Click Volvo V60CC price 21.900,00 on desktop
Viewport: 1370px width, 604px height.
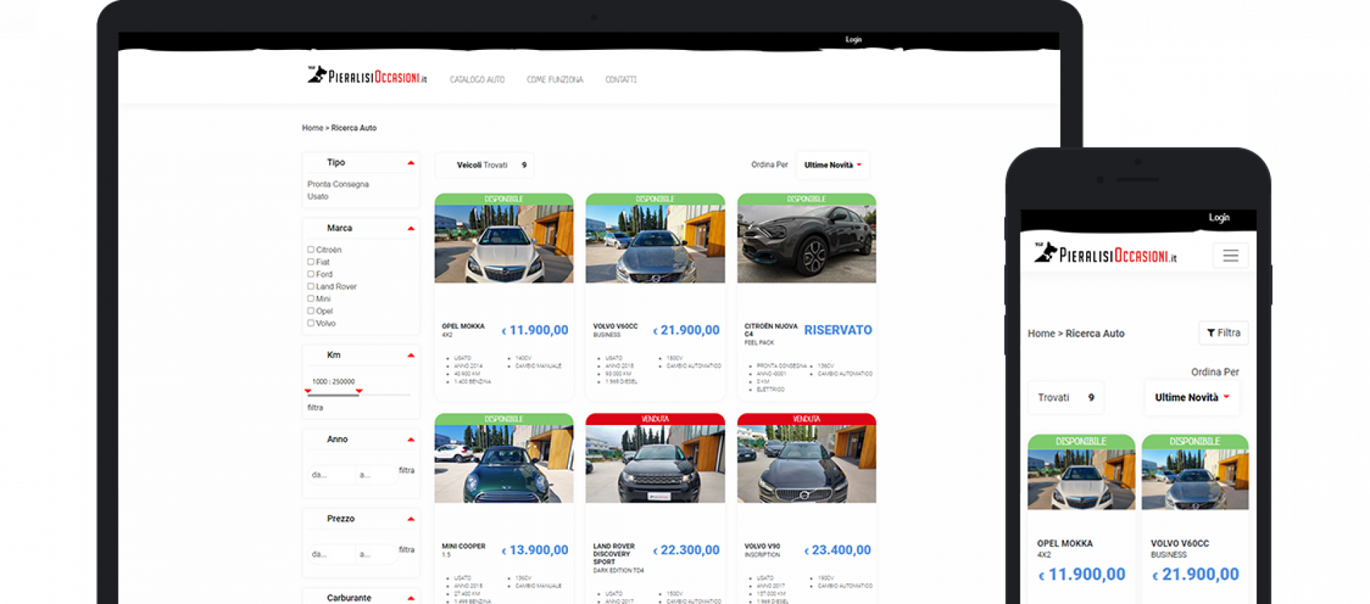point(686,330)
